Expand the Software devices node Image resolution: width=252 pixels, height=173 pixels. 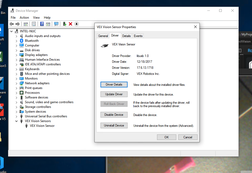click(16, 98)
